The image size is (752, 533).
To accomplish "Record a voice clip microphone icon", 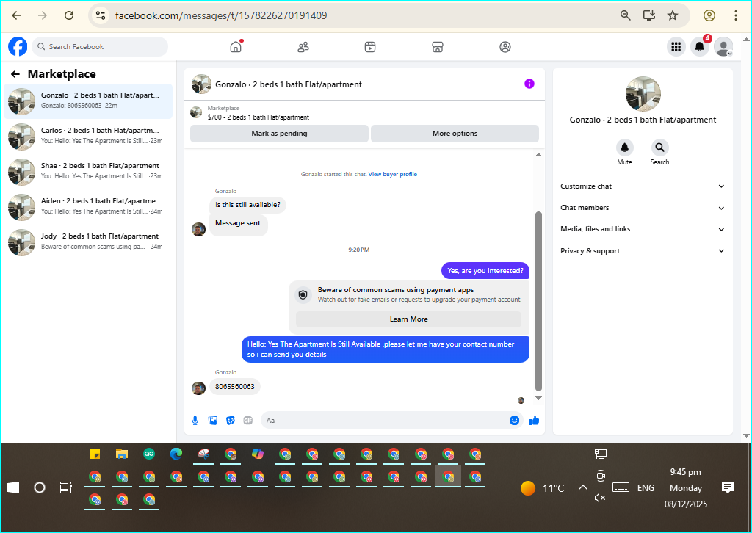I will coord(195,421).
